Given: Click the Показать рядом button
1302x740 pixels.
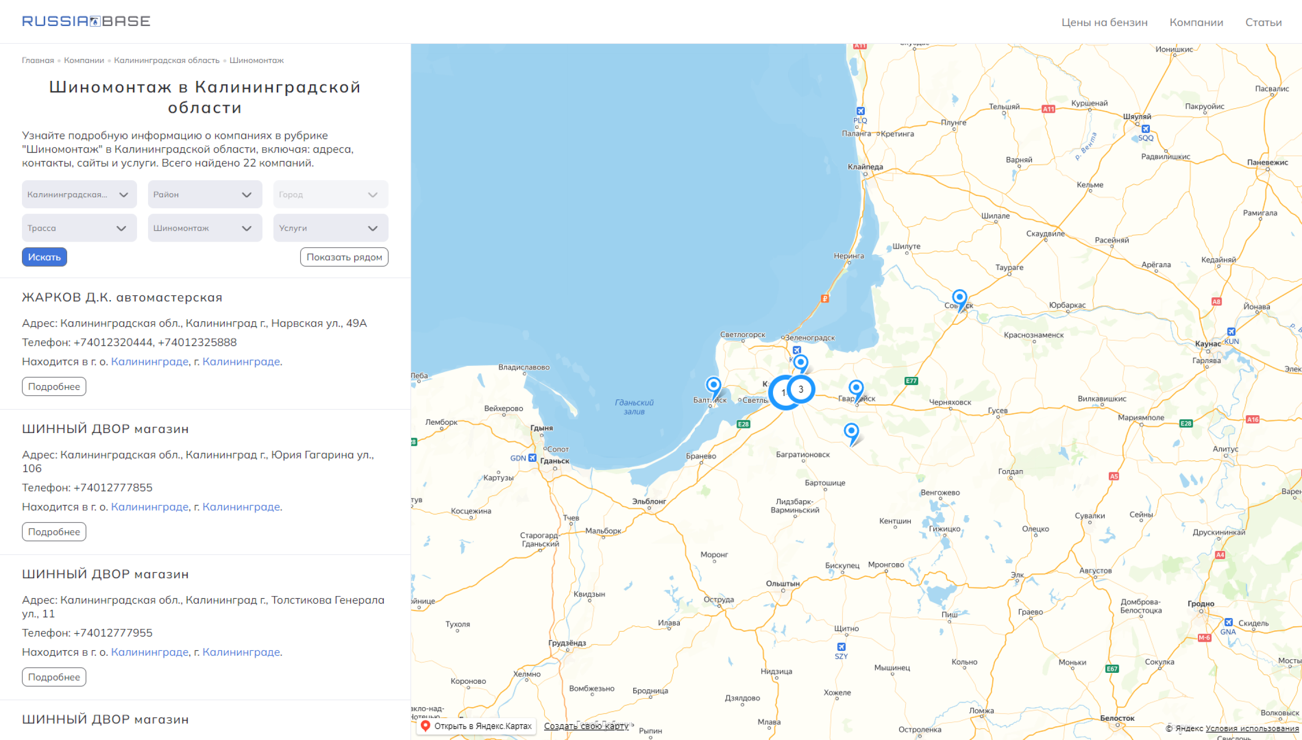Looking at the screenshot, I should pos(344,257).
